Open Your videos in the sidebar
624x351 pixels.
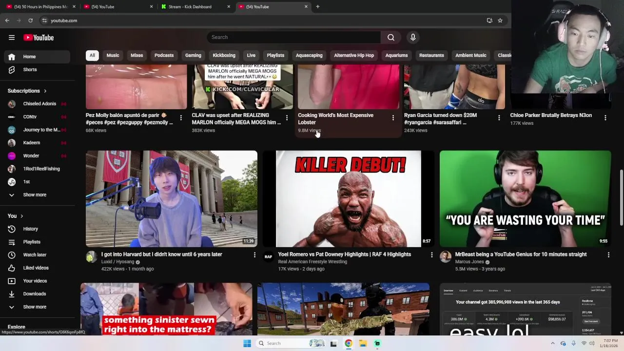coord(37,281)
